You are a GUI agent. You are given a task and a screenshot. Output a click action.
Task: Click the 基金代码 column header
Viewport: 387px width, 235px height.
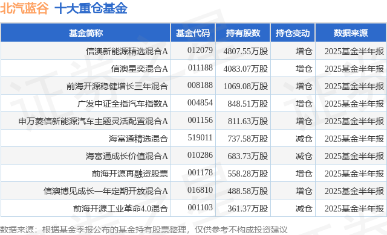click(193, 33)
